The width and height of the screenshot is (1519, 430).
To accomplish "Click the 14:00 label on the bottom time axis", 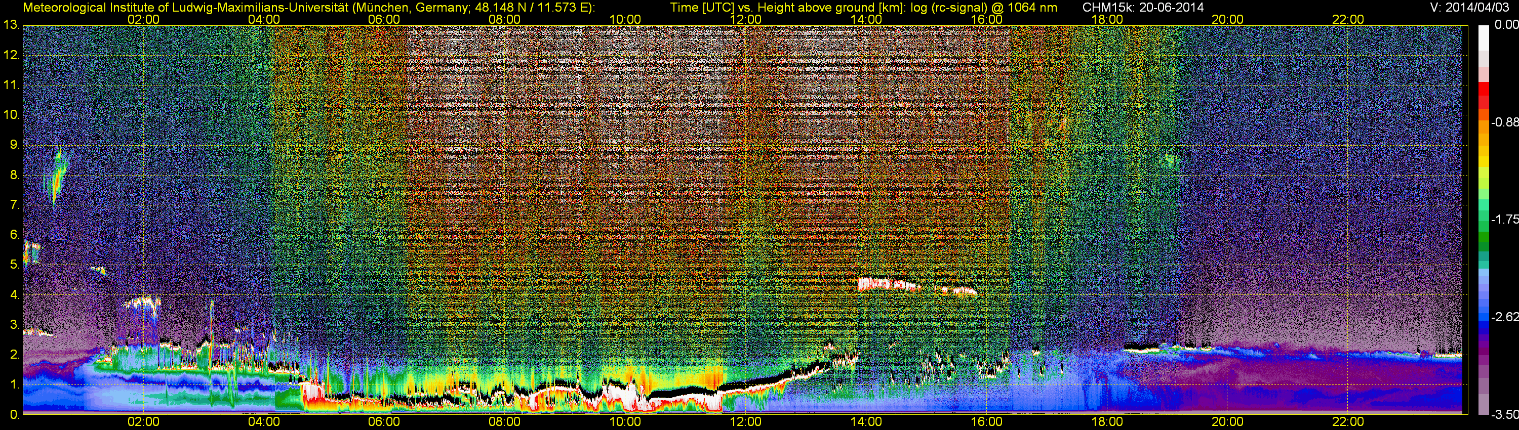I will click(x=866, y=422).
